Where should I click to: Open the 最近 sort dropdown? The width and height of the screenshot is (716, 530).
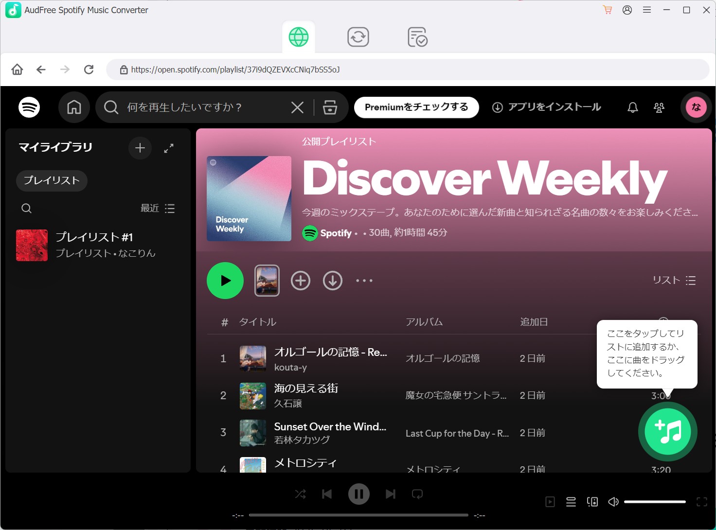(x=157, y=208)
